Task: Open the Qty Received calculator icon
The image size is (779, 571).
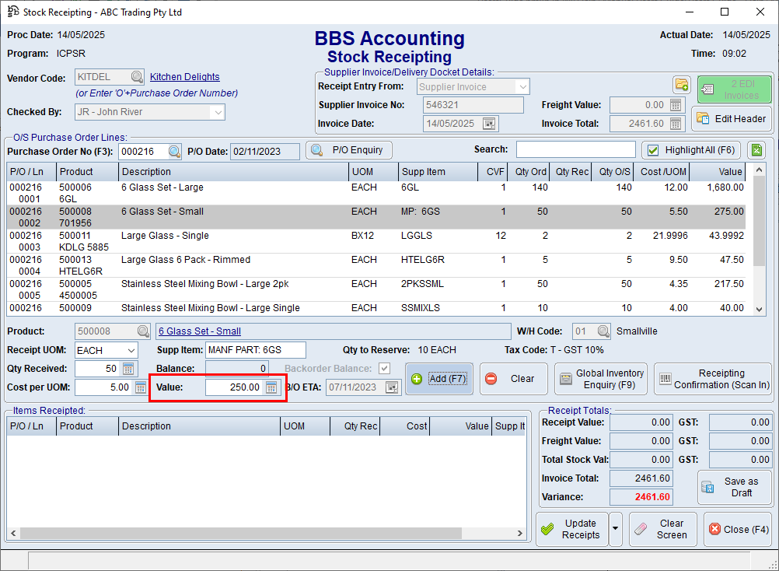Action: pos(129,369)
